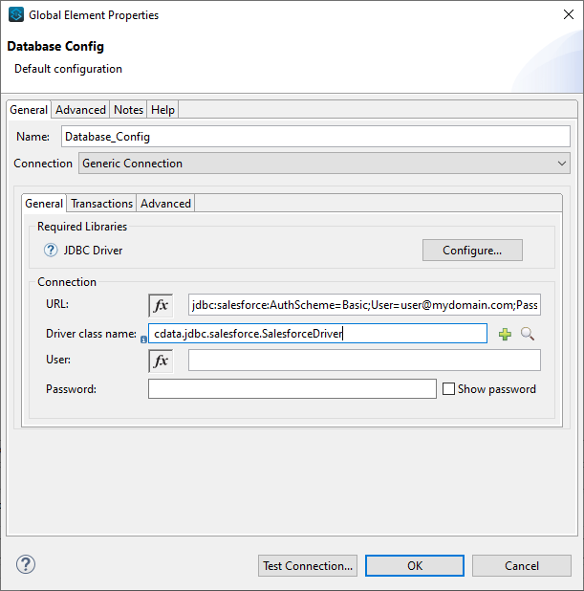Image resolution: width=584 pixels, height=591 pixels.
Task: Switch to the outer Advanced tab
Action: (x=80, y=110)
